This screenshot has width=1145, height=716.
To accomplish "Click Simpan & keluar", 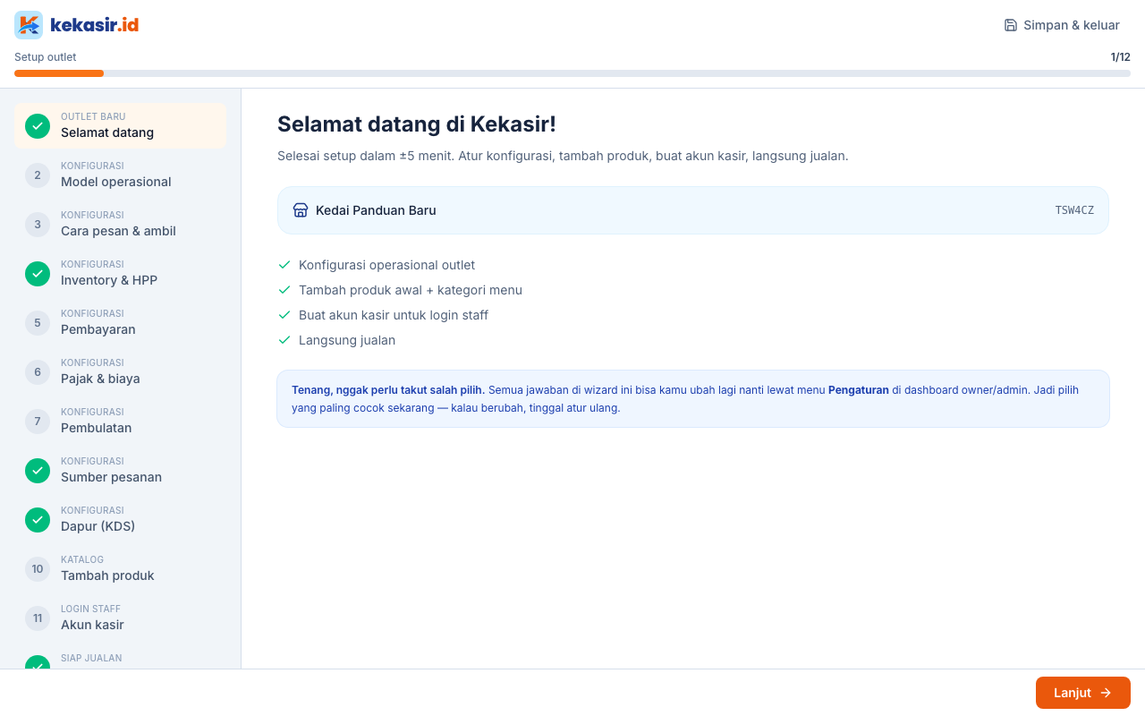I will click(x=1062, y=25).
